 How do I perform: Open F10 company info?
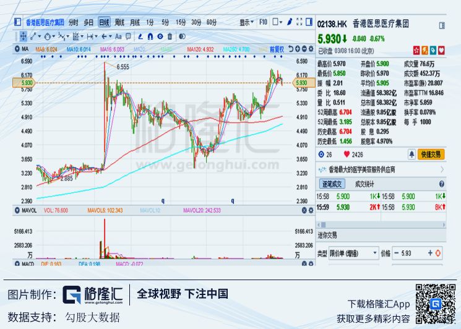(x=263, y=22)
